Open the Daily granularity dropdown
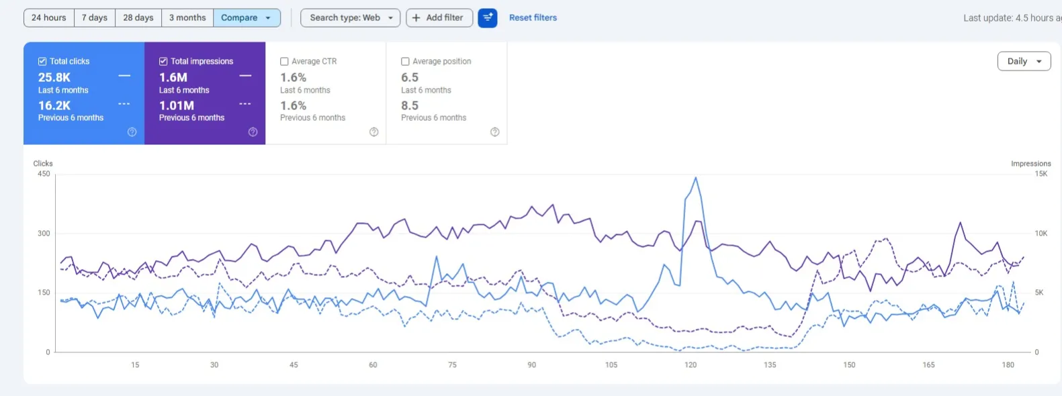Image resolution: width=1062 pixels, height=396 pixels. point(1024,61)
